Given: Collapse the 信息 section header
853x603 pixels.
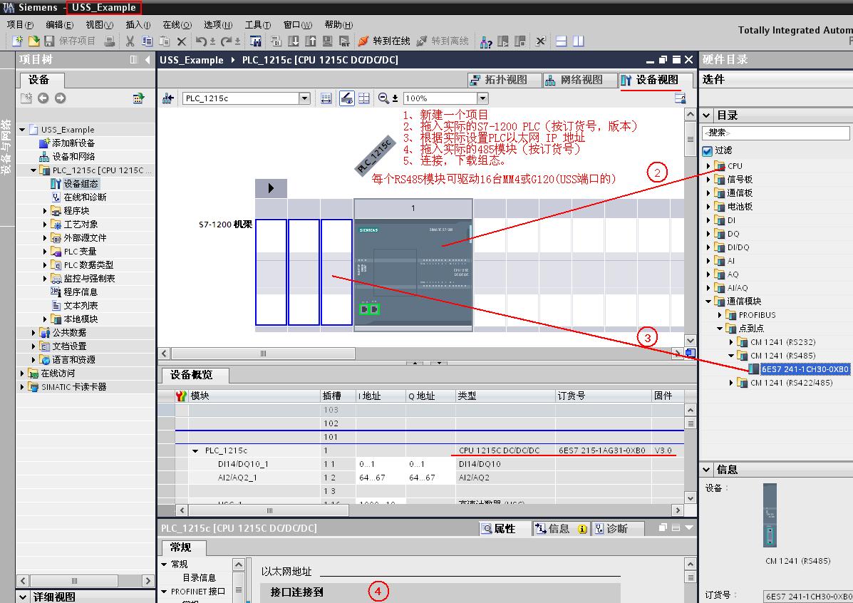Looking at the screenshot, I should 706,469.
